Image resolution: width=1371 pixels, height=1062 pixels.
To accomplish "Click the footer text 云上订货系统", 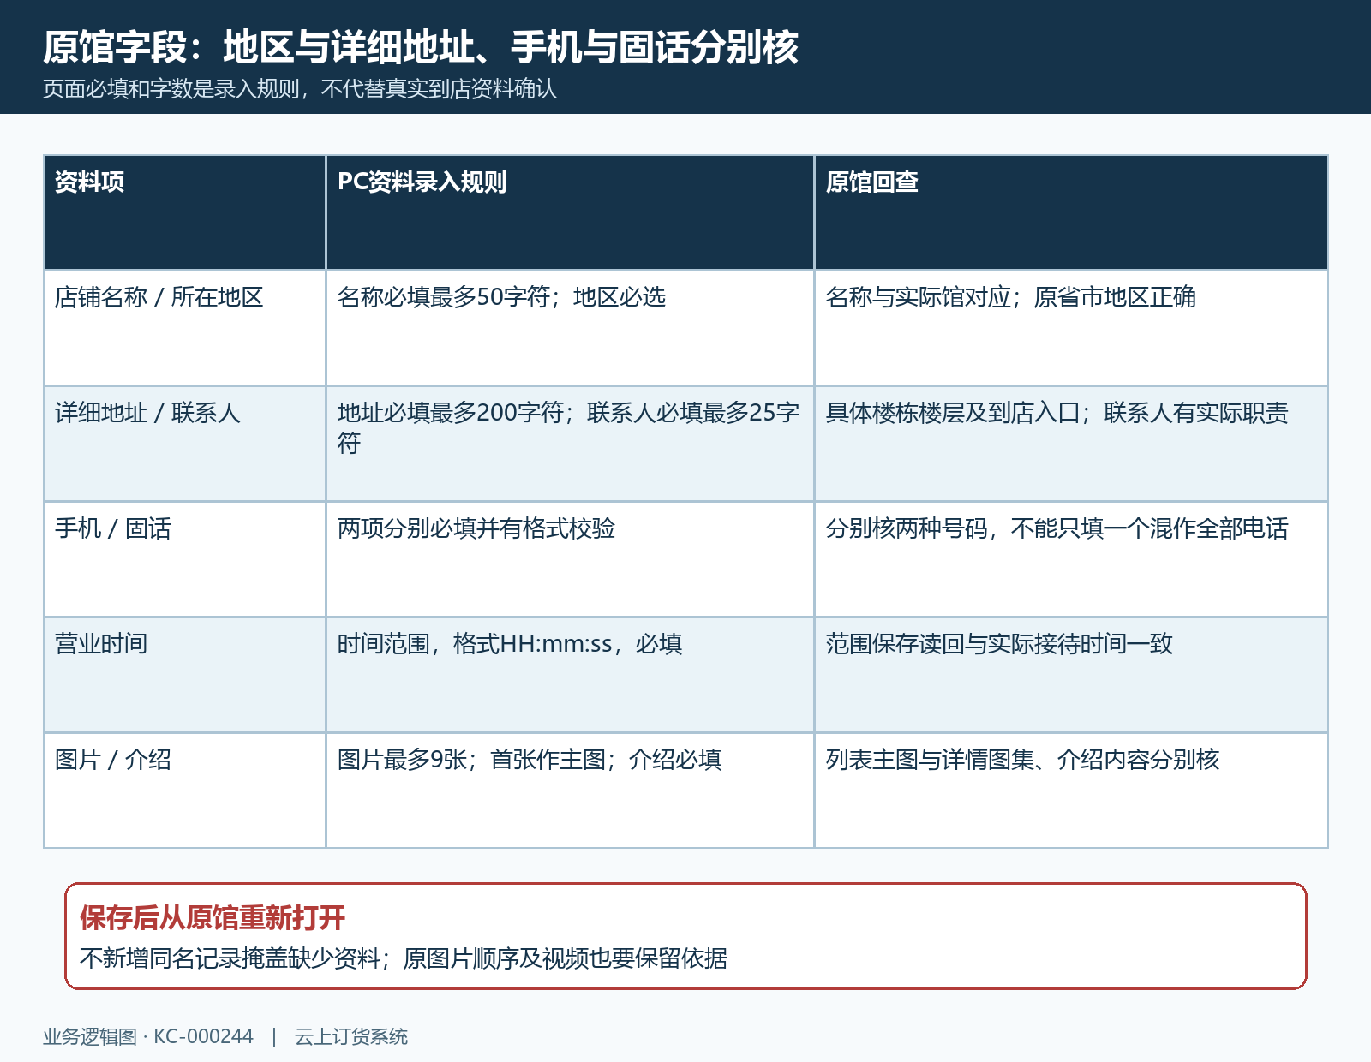I will click(351, 1036).
